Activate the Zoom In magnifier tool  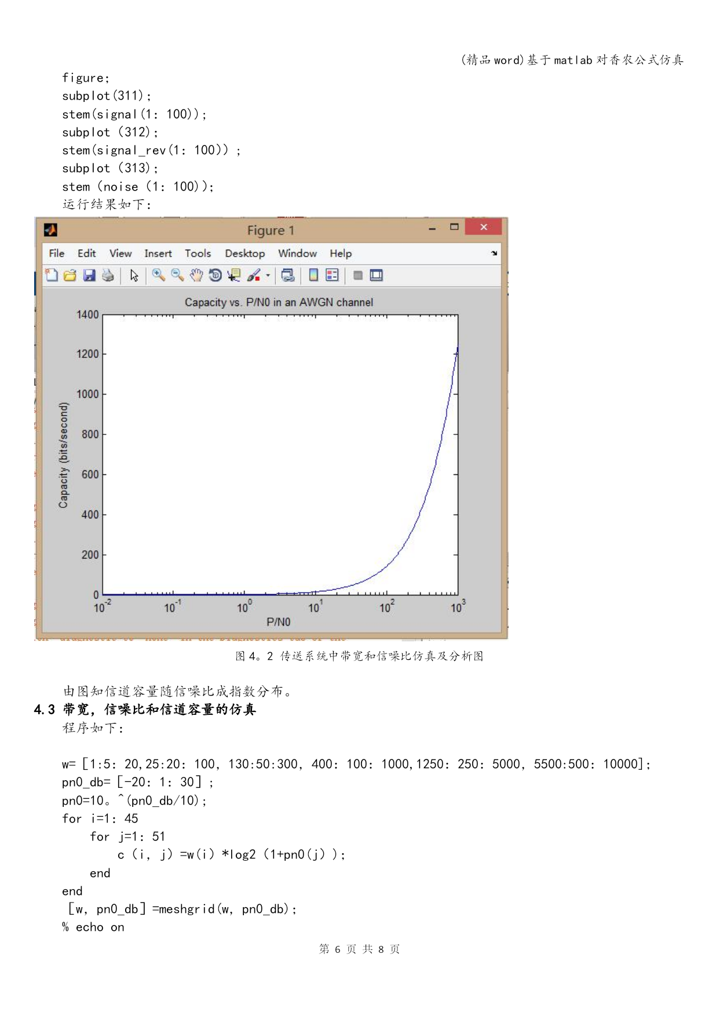(158, 276)
